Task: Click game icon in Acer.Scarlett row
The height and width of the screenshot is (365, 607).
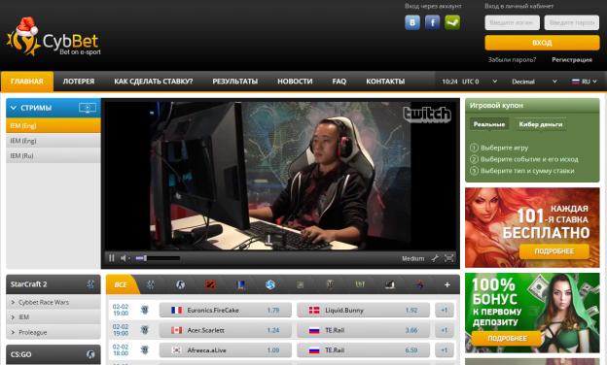Action: click(x=145, y=330)
